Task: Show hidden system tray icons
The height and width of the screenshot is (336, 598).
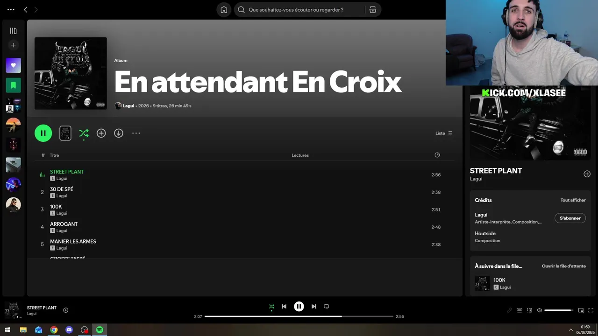Action: (x=570, y=329)
